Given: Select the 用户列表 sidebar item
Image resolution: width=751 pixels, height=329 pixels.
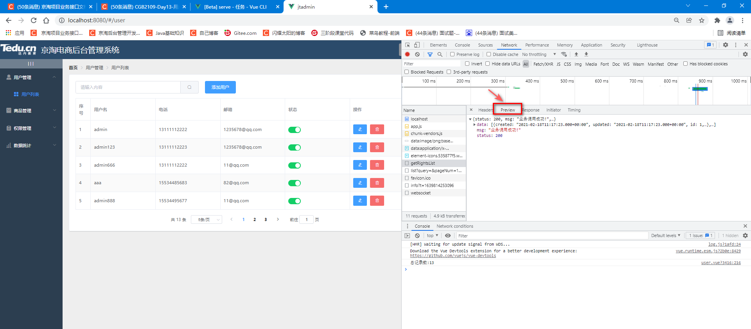Looking at the screenshot, I should pos(30,94).
